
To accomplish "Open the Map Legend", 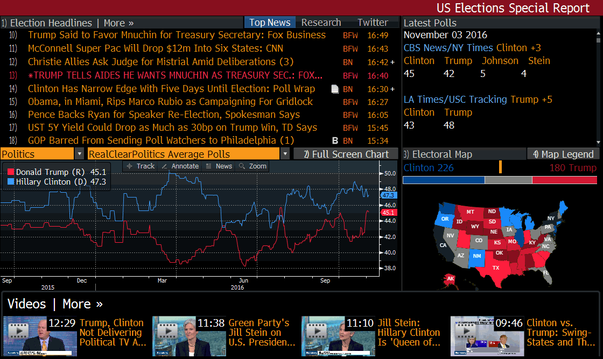I will coord(563,154).
